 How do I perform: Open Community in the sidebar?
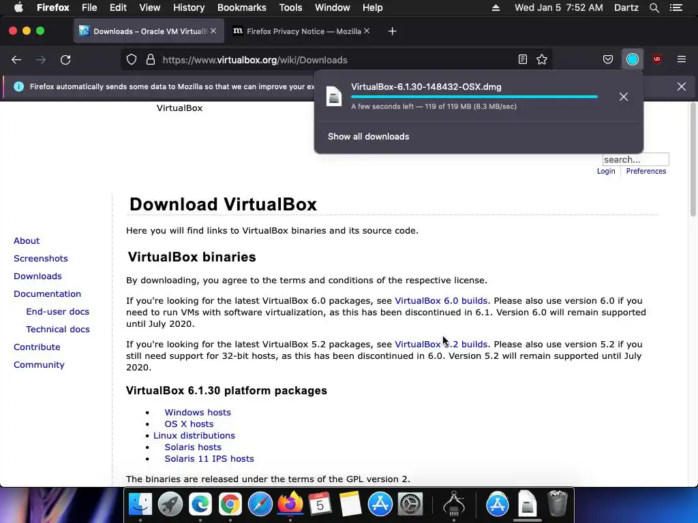coord(39,365)
